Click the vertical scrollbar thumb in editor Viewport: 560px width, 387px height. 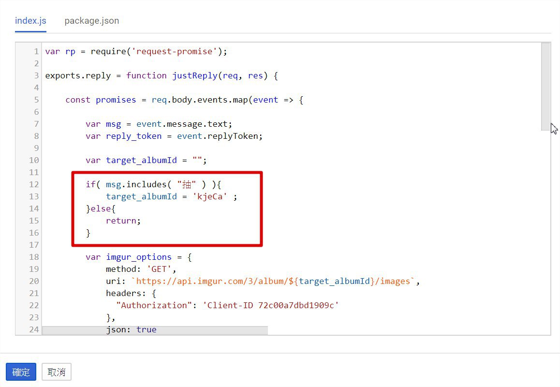pyautogui.click(x=545, y=86)
